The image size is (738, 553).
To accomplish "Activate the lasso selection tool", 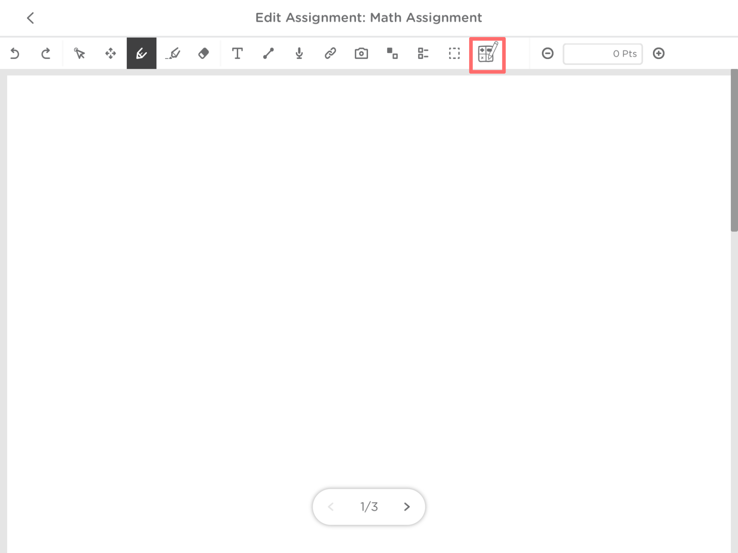I will click(x=454, y=53).
